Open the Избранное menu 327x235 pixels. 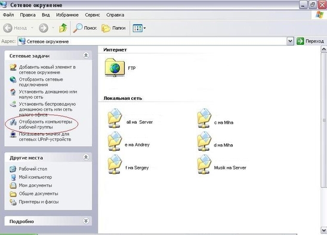[67, 15]
